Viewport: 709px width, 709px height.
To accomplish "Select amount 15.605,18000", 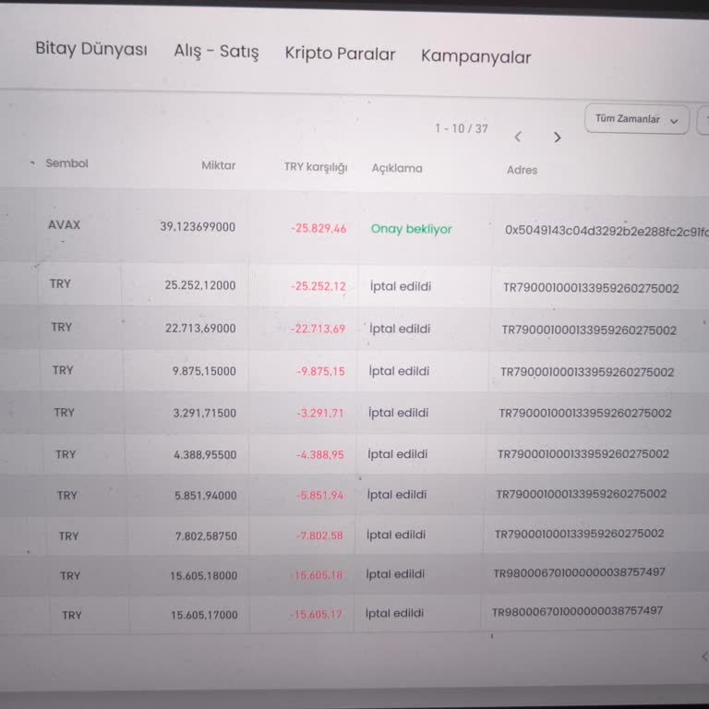I will click(x=203, y=576).
